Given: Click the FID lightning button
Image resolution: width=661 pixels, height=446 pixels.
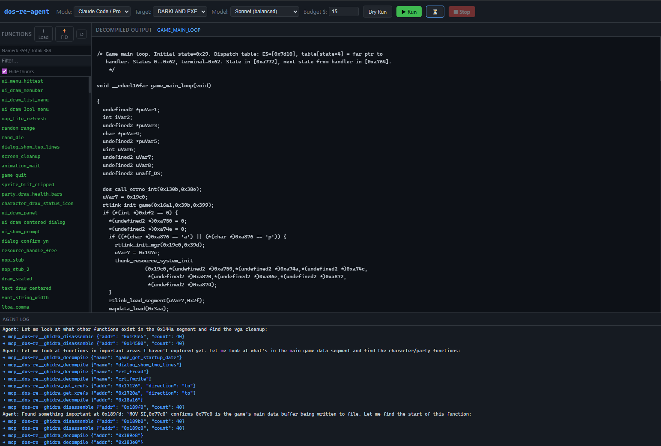Looking at the screenshot, I should click(x=64, y=34).
